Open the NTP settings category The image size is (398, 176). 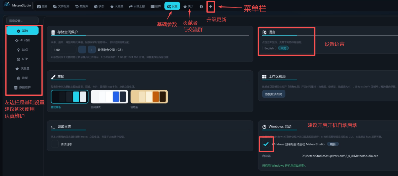coord(23,59)
